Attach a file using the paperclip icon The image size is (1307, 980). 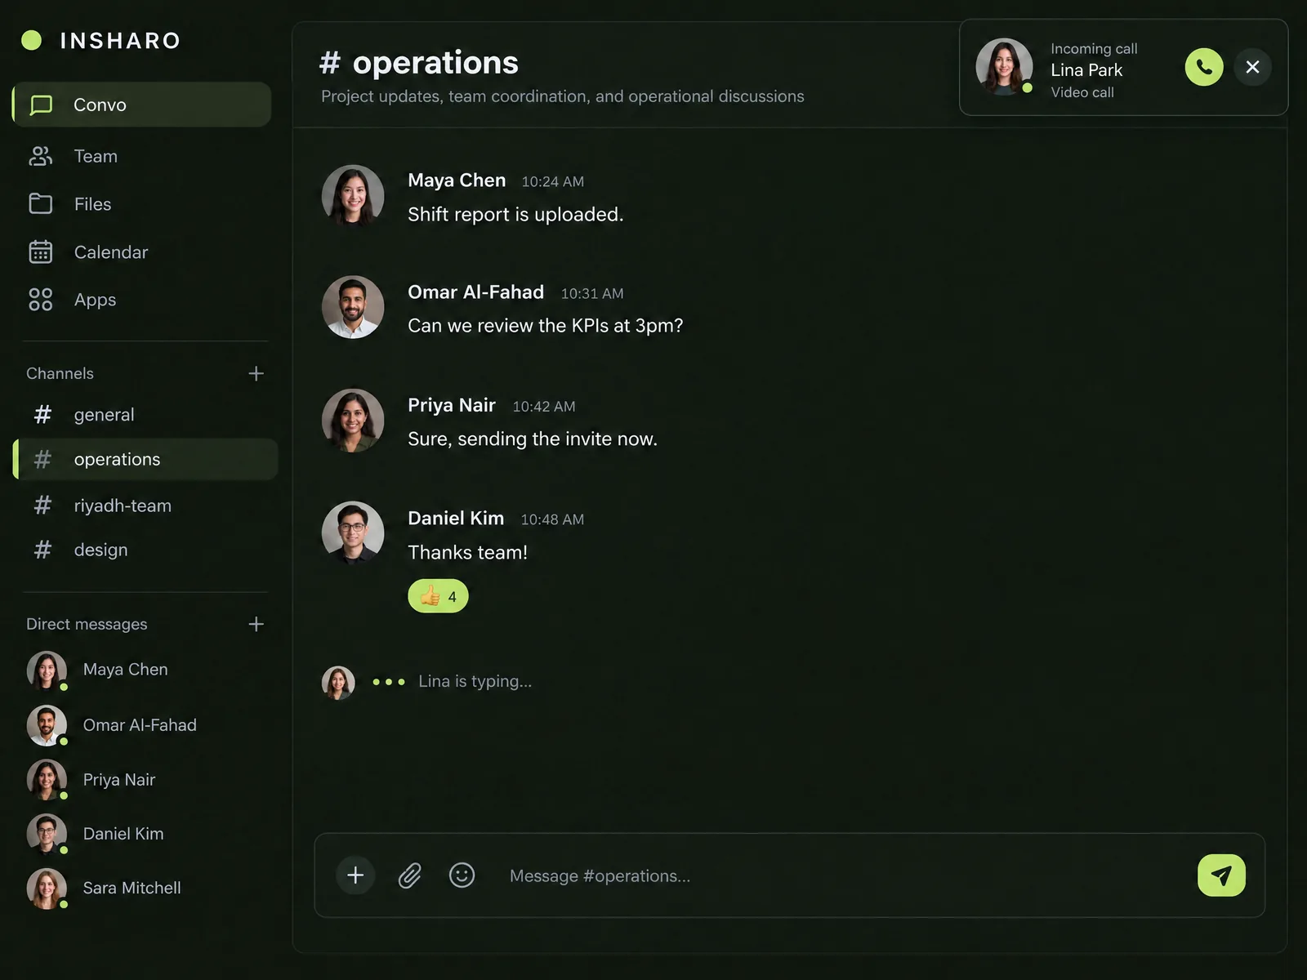(x=409, y=875)
